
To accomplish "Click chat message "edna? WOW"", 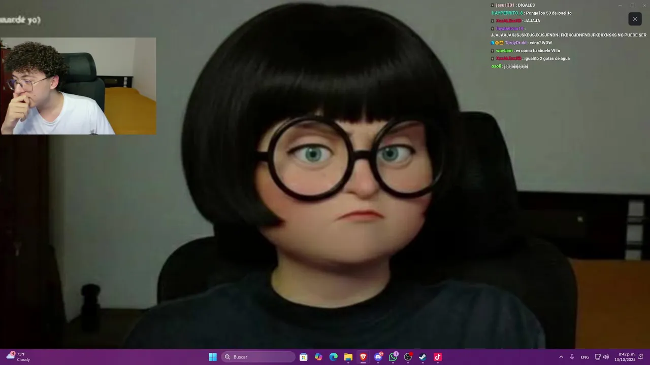I will pyautogui.click(x=541, y=43).
